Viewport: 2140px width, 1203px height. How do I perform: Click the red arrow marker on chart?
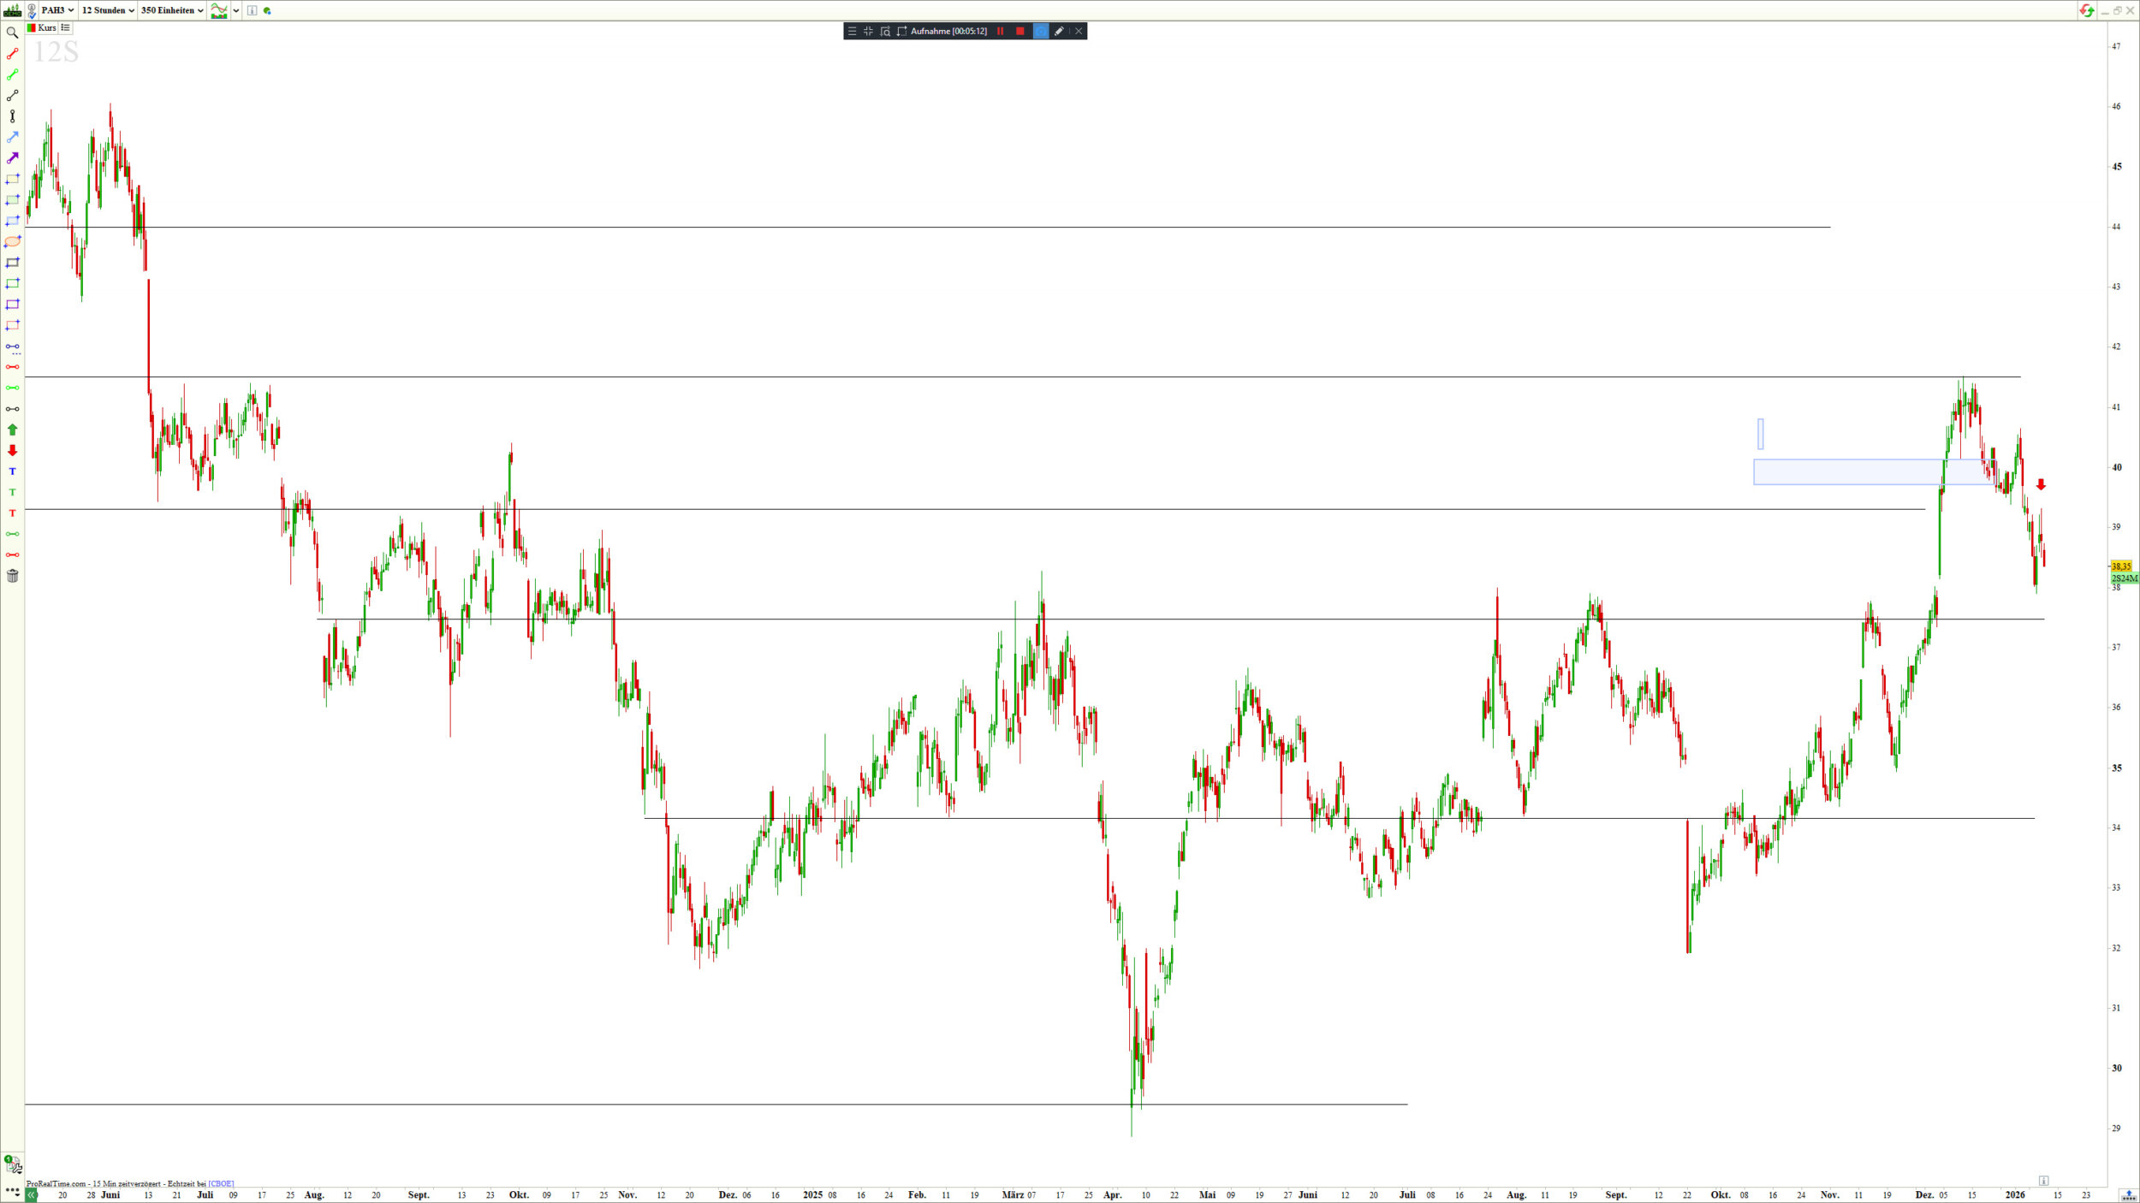[2041, 484]
